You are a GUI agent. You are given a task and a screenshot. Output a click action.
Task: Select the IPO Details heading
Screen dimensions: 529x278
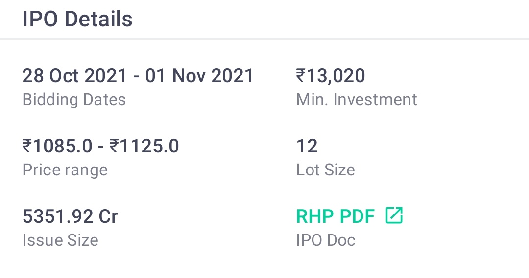pos(77,19)
